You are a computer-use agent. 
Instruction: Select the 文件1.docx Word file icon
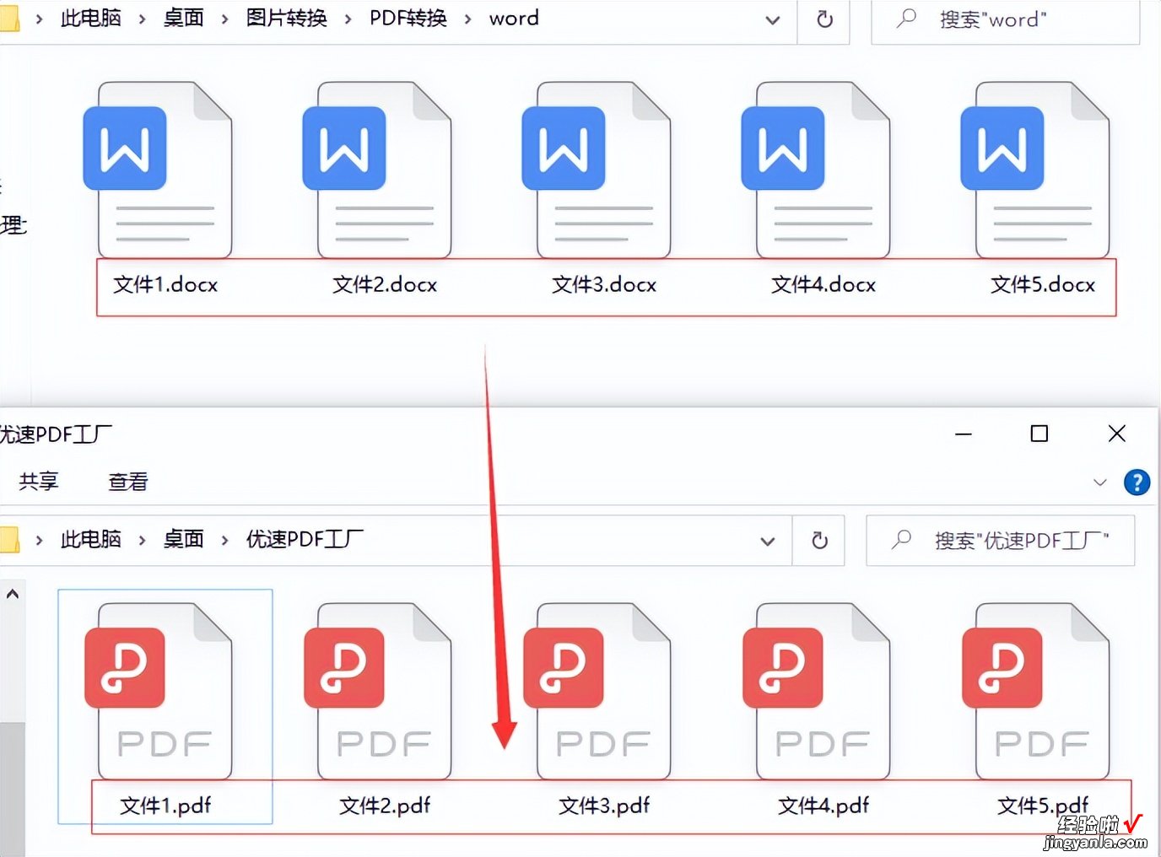point(158,170)
